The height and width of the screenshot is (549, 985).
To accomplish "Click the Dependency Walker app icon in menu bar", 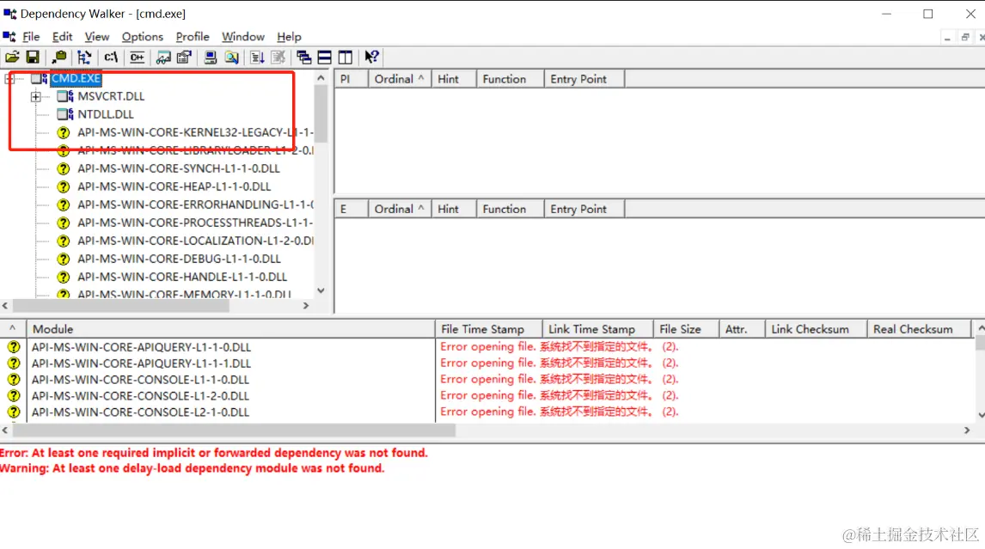I will coord(9,36).
